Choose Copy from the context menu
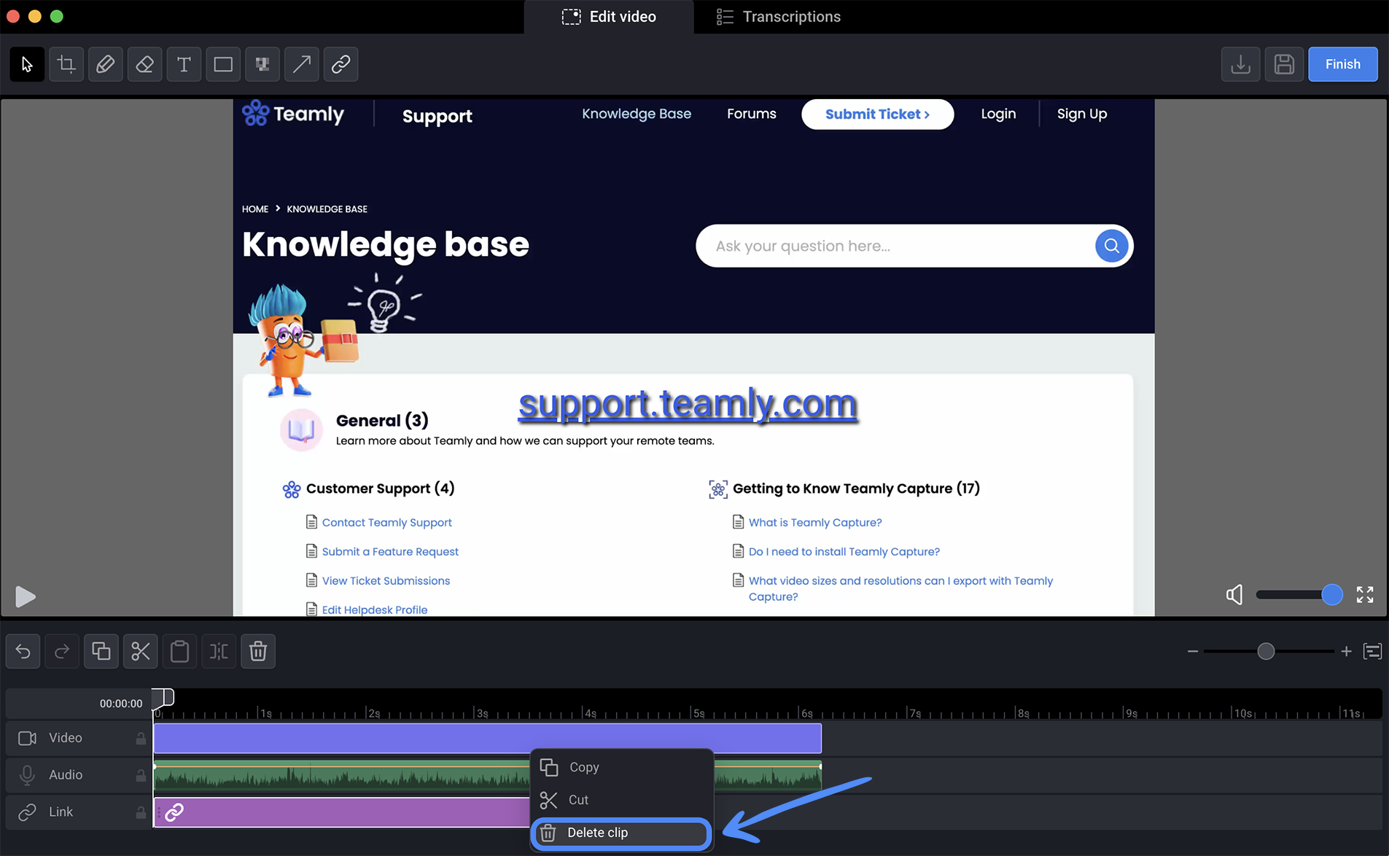This screenshot has width=1389, height=856. point(622,767)
